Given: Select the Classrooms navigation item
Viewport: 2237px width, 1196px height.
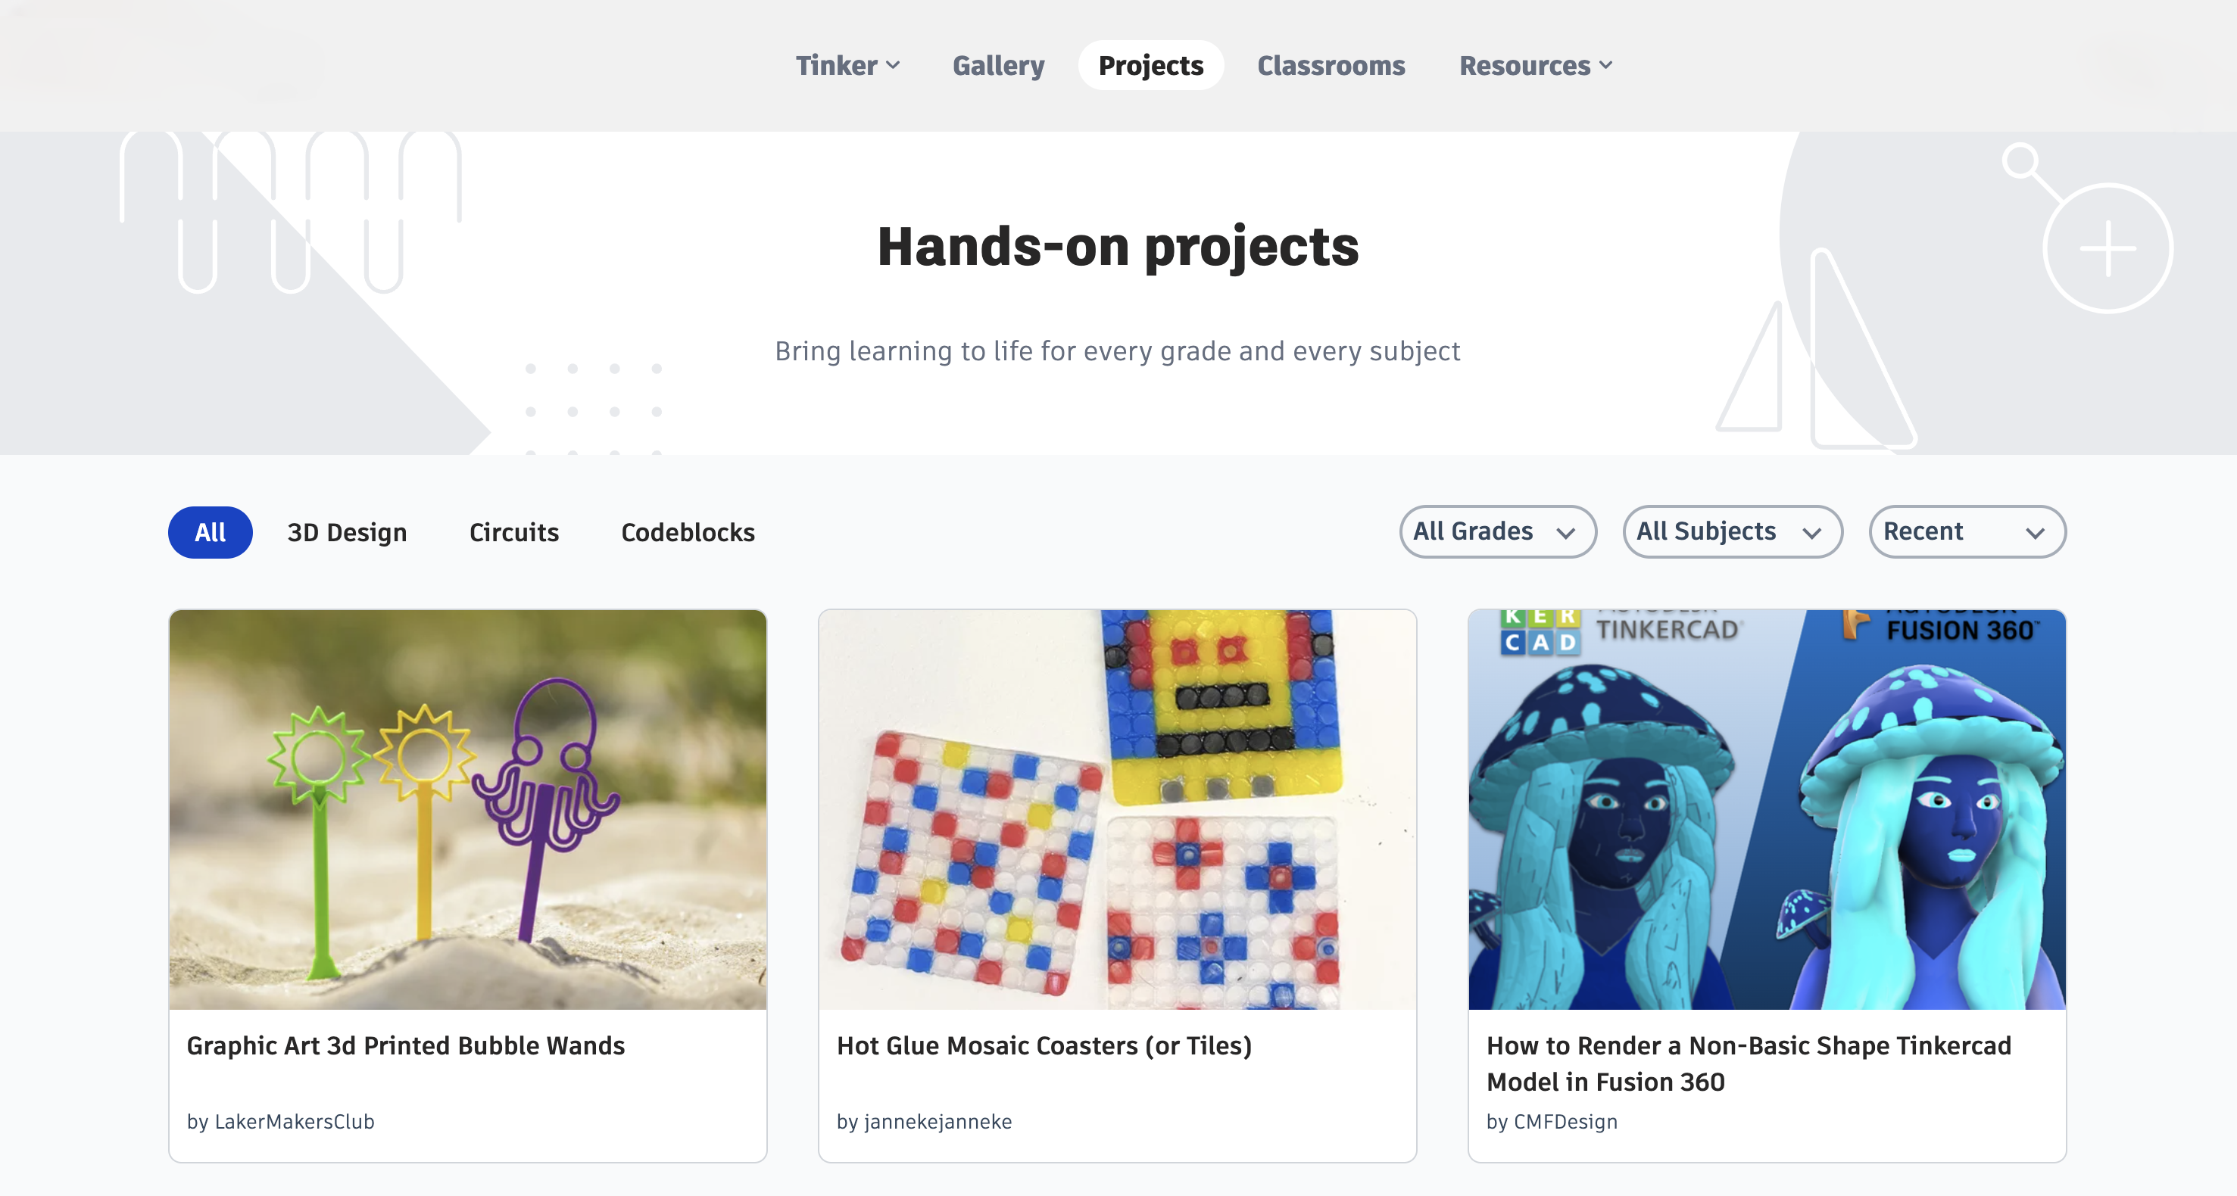Looking at the screenshot, I should coord(1331,65).
